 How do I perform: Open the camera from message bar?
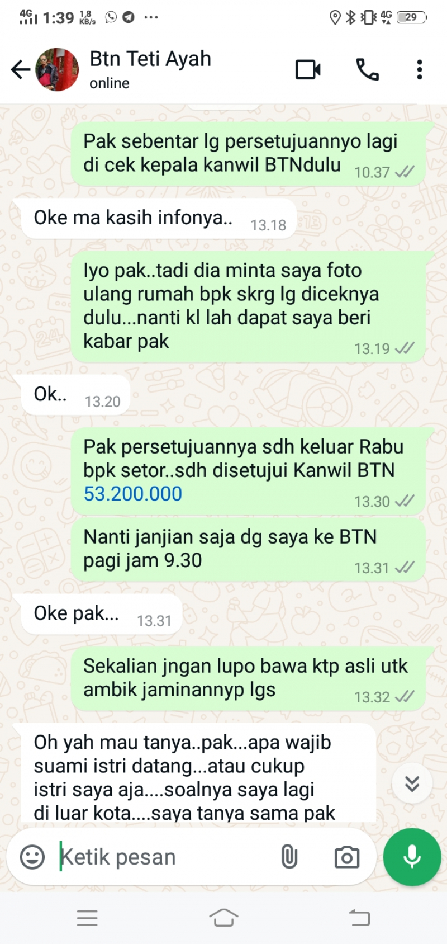pyautogui.click(x=347, y=857)
